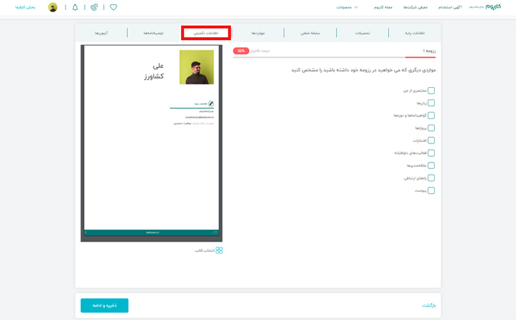Select the رزومه ۱ label
The image size is (516, 320).
coord(430,51)
